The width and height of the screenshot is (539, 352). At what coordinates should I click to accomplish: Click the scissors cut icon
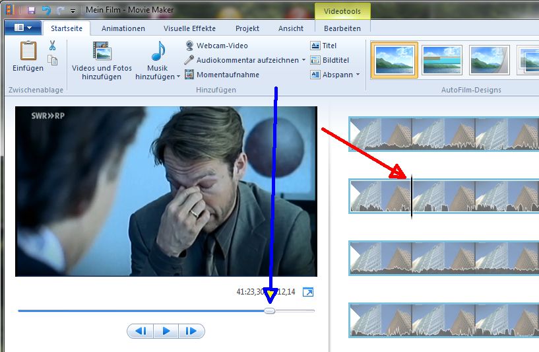(x=52, y=45)
